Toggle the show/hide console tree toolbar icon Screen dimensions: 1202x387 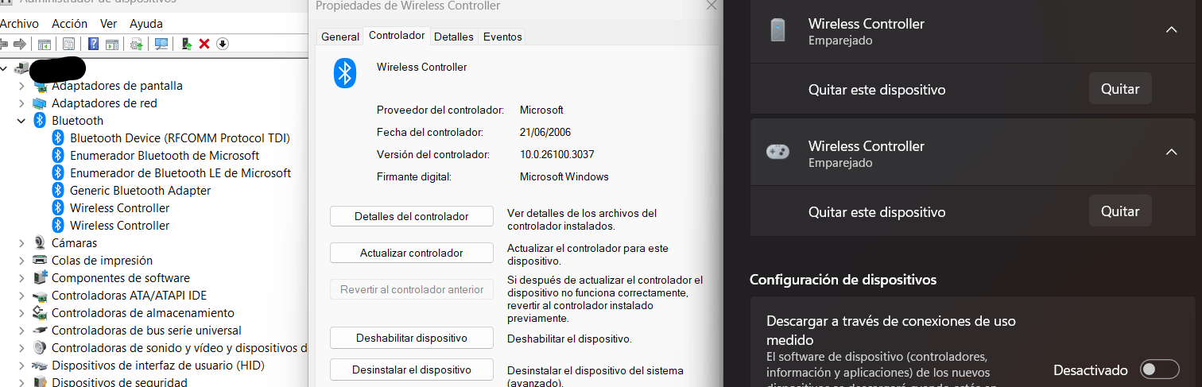point(45,44)
